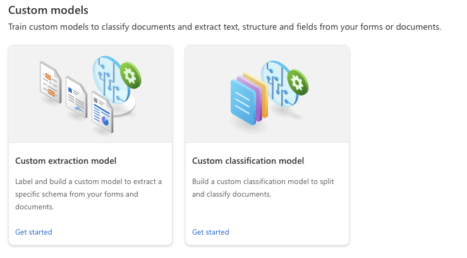
Task: Click Get started under Custom extraction model
Action: (x=33, y=232)
